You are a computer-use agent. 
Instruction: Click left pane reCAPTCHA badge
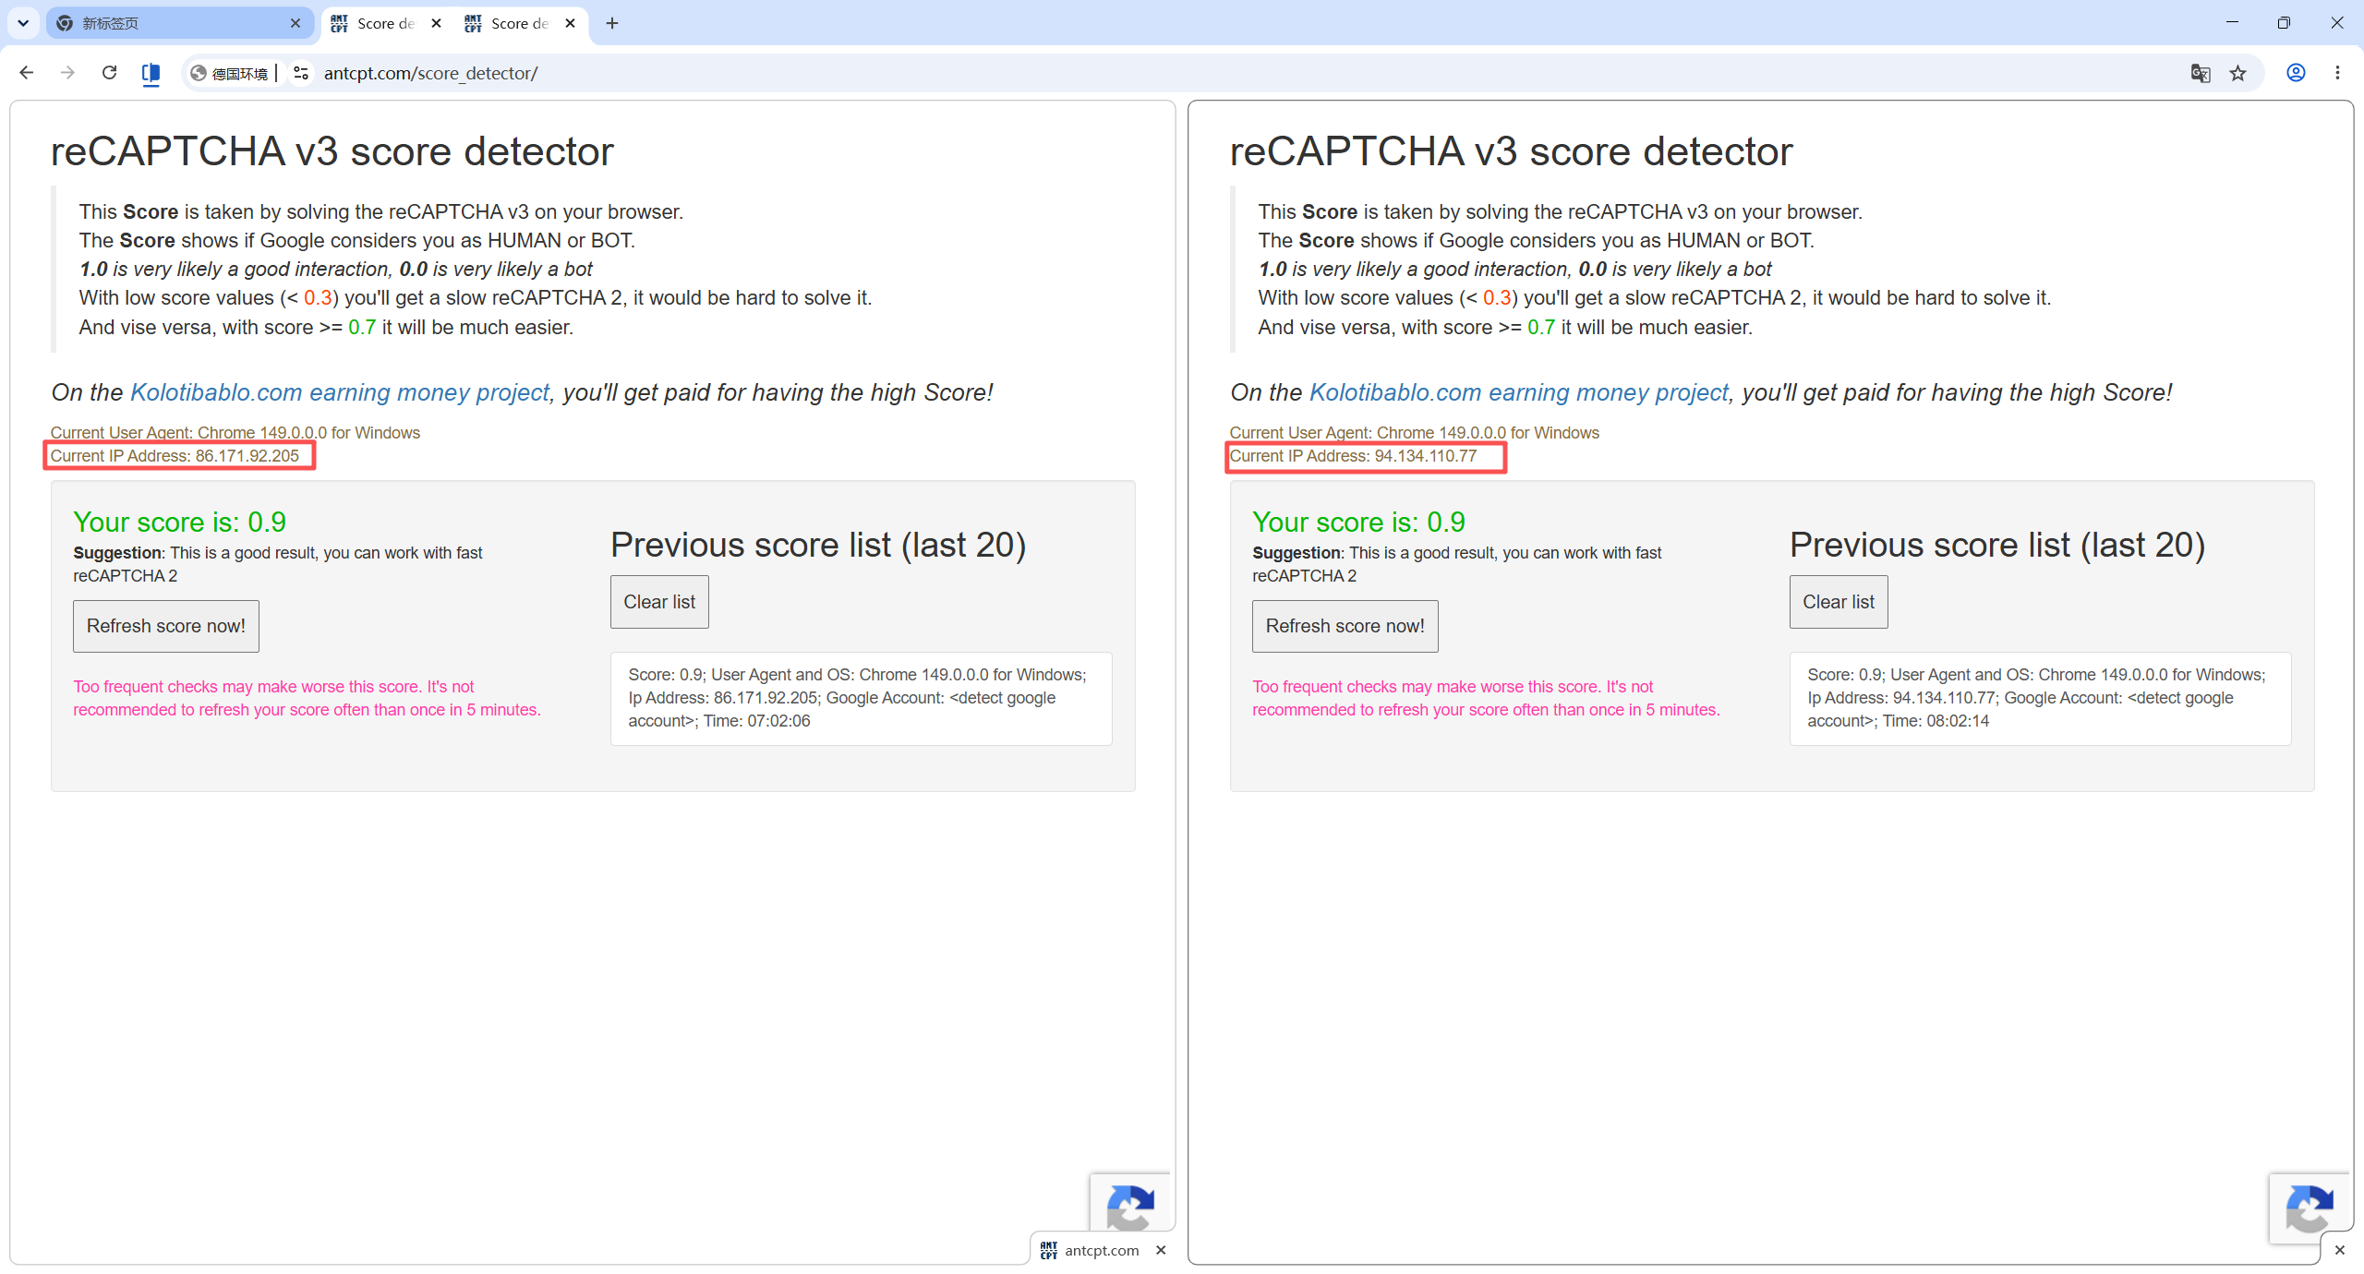click(1130, 1205)
